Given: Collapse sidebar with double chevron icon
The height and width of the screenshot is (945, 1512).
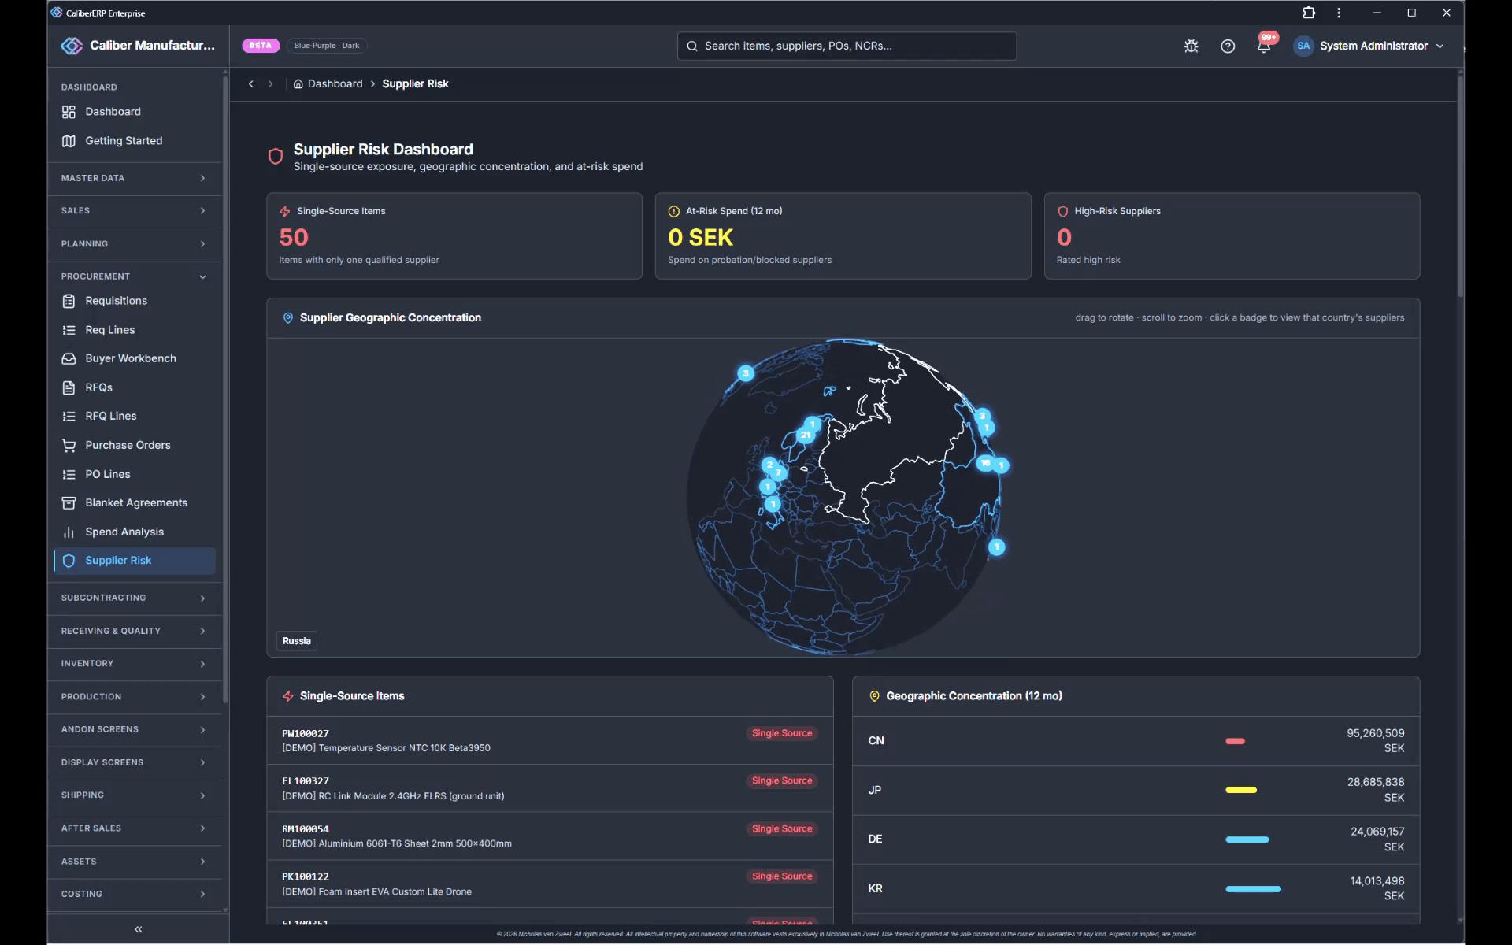Looking at the screenshot, I should click(139, 929).
